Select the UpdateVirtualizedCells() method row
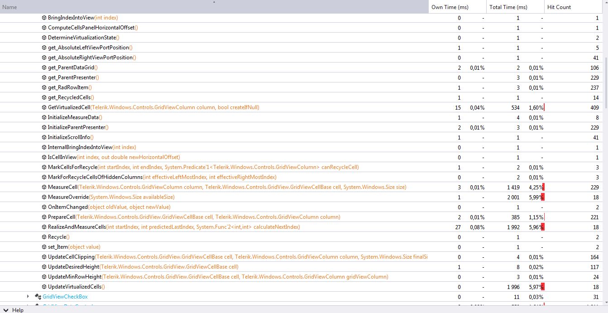This screenshot has width=608, height=313. coord(301,287)
